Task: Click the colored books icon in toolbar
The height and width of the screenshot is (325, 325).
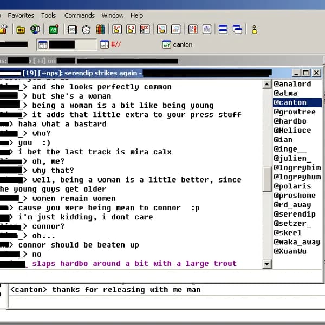Action: tap(101, 29)
